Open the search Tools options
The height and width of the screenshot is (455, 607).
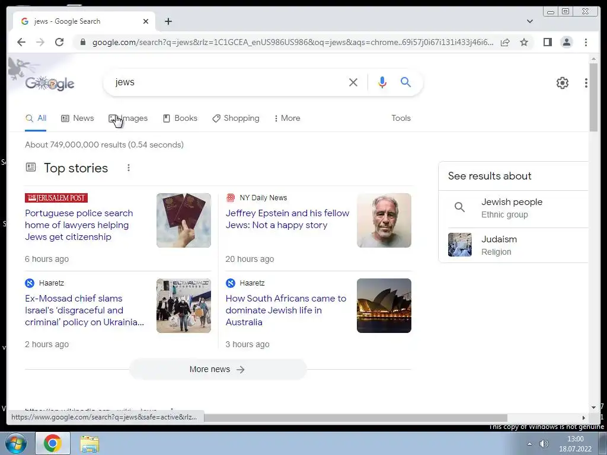tap(401, 118)
